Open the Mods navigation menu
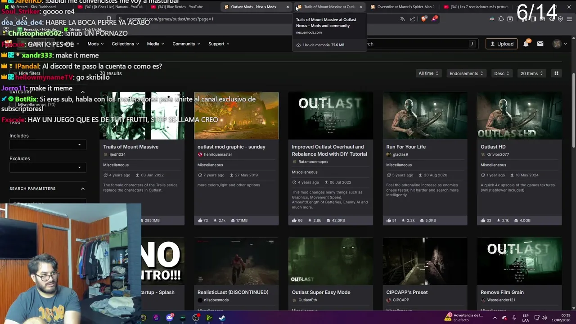Image resolution: width=576 pixels, height=324 pixels. 95,44
